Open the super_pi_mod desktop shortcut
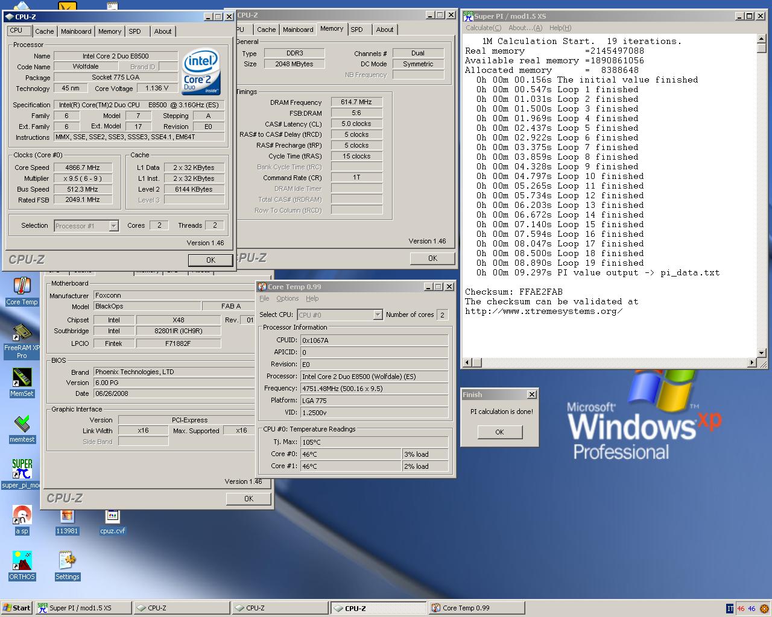Image resolution: width=772 pixels, height=617 pixels. 22,474
